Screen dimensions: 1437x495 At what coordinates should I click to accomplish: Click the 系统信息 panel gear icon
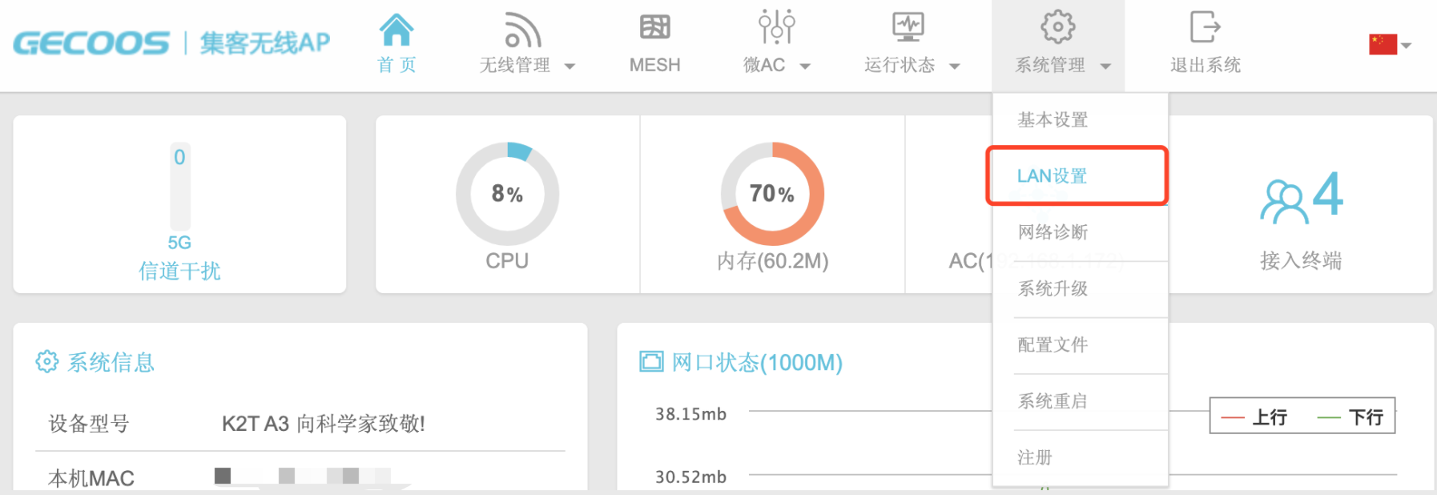46,362
